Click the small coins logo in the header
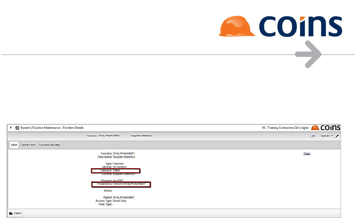The width and height of the screenshot is (355, 218). 326,128
